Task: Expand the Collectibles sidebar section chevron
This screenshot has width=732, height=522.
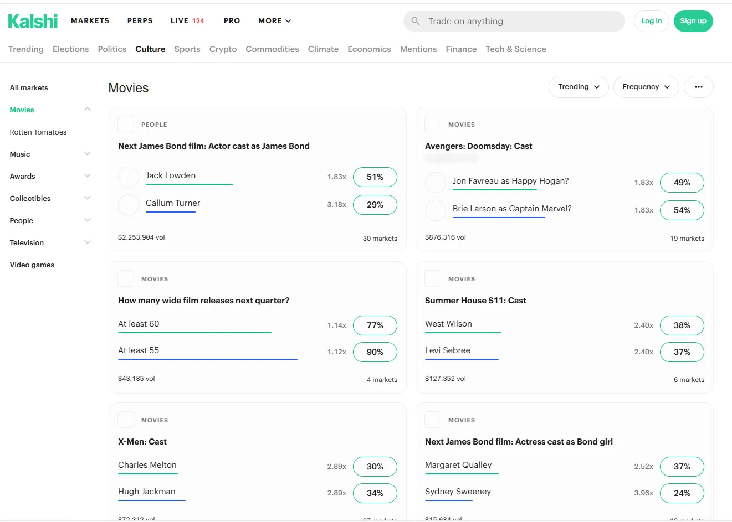Action: (88, 198)
